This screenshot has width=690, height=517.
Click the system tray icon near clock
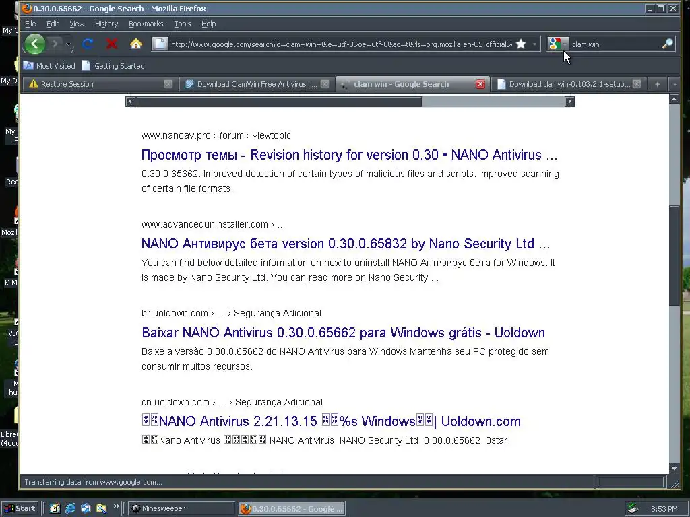pyautogui.click(x=633, y=508)
